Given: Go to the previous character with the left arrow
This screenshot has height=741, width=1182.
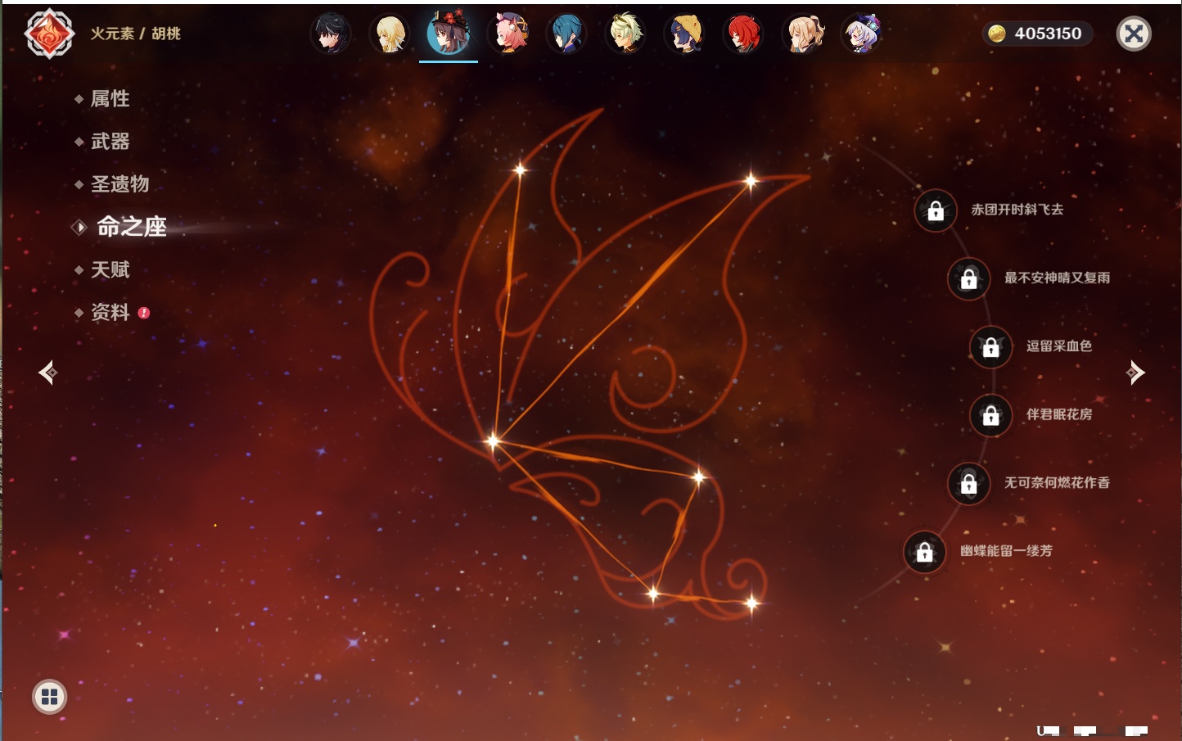Looking at the screenshot, I should tap(47, 373).
